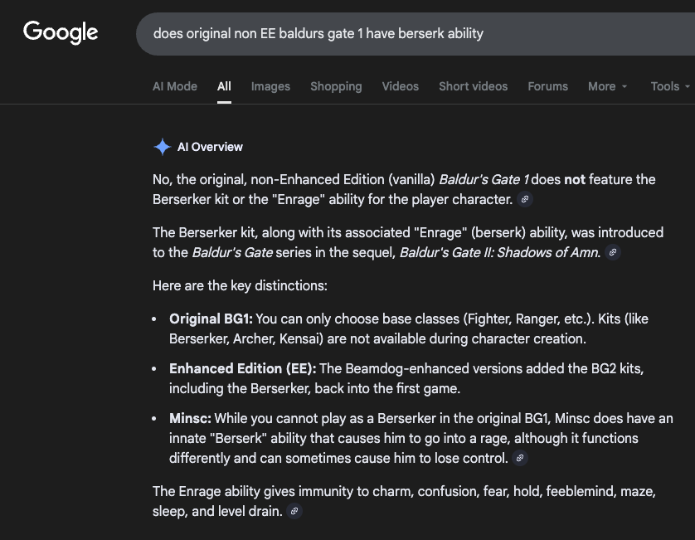Expand the More search filters dropdown
The image size is (695, 540).
tap(607, 86)
